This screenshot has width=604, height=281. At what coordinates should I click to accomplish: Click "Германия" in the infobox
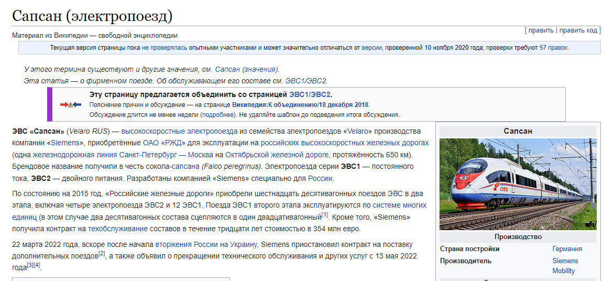[567, 248]
